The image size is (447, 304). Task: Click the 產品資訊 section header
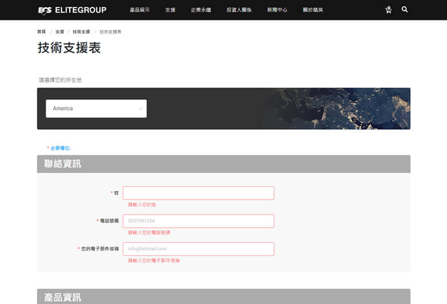click(x=223, y=297)
